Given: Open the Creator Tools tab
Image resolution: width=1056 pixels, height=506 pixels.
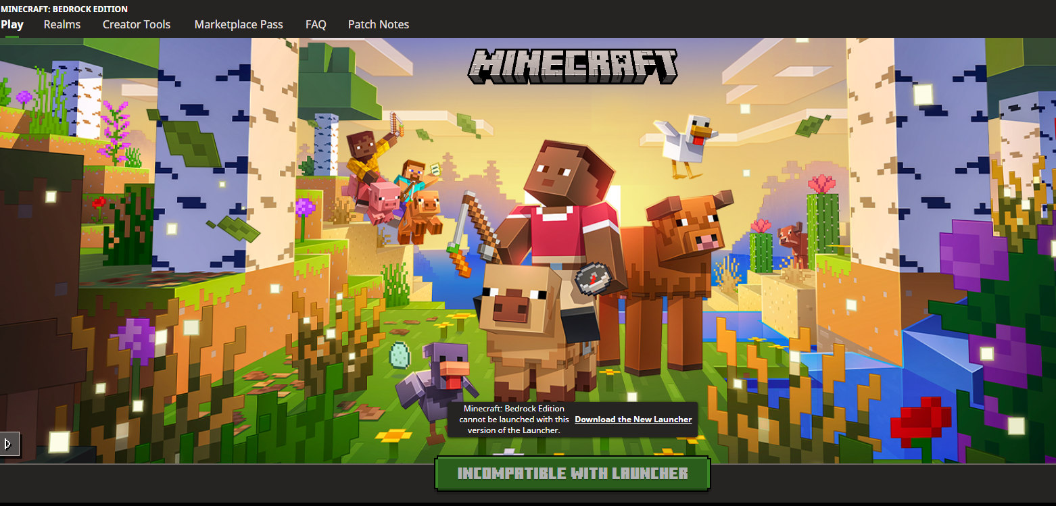Looking at the screenshot, I should [x=137, y=24].
